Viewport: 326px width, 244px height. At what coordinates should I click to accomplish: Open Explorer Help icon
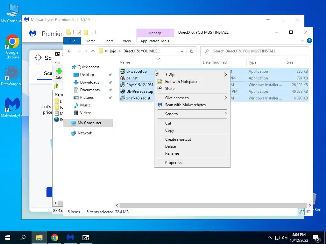(x=309, y=41)
